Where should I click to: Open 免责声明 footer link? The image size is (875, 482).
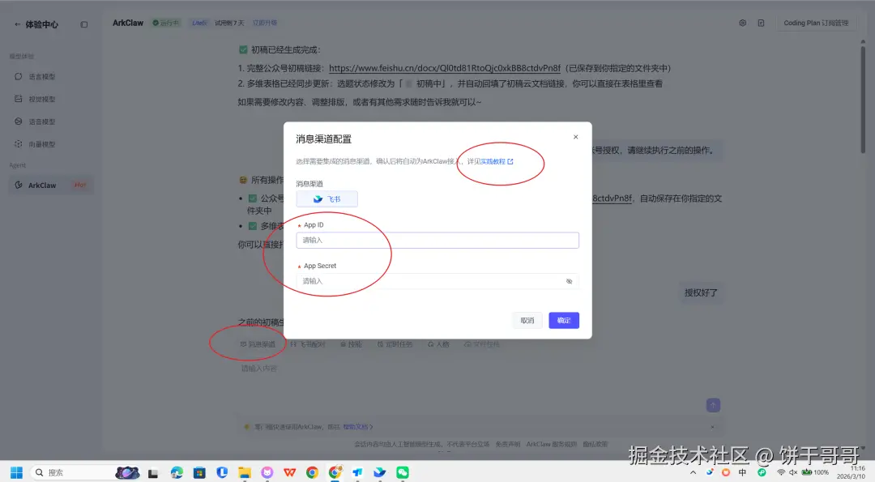coord(507,444)
